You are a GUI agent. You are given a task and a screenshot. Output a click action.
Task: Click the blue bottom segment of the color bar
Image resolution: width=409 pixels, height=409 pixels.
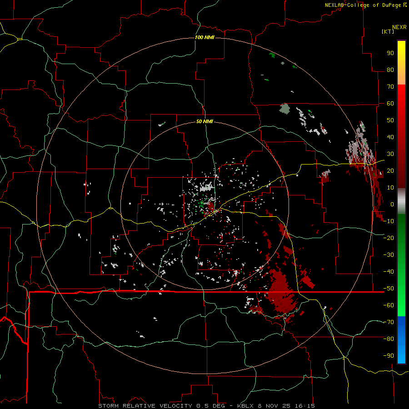401,340
